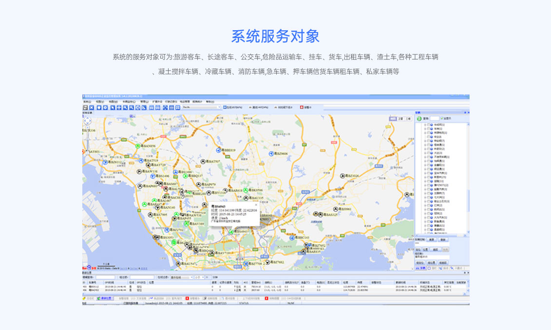Focus the 组过滤 filter field
Screen dimensions: 551x330
[142, 277]
